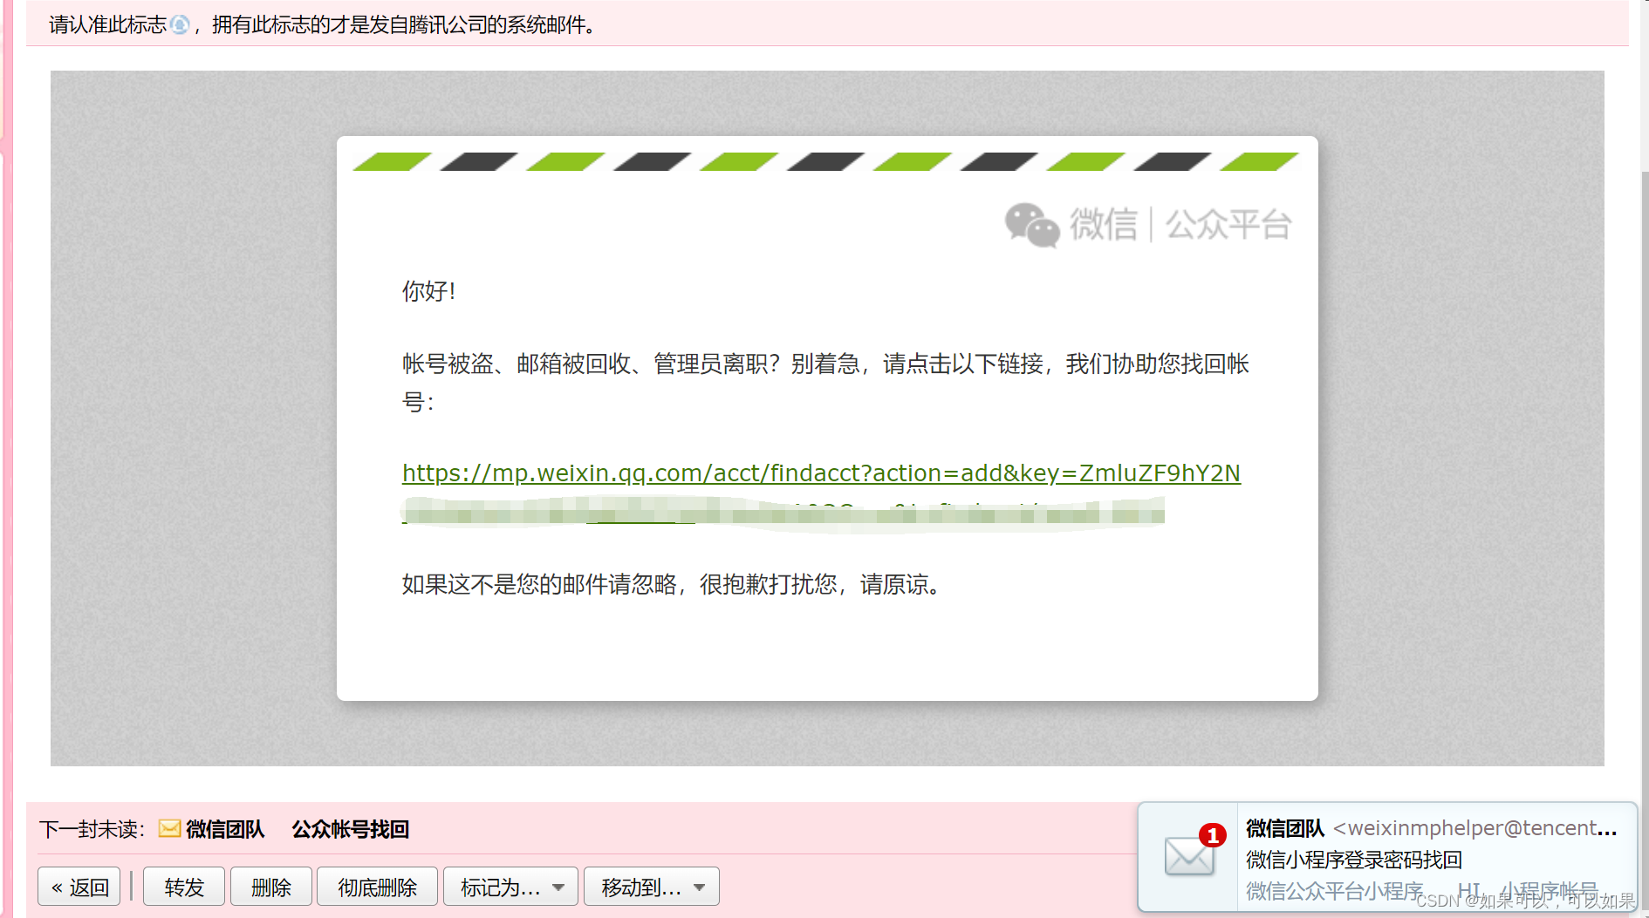Click 彻底删除 to permanently delete
Screen dimensions: 1649x918
click(377, 886)
